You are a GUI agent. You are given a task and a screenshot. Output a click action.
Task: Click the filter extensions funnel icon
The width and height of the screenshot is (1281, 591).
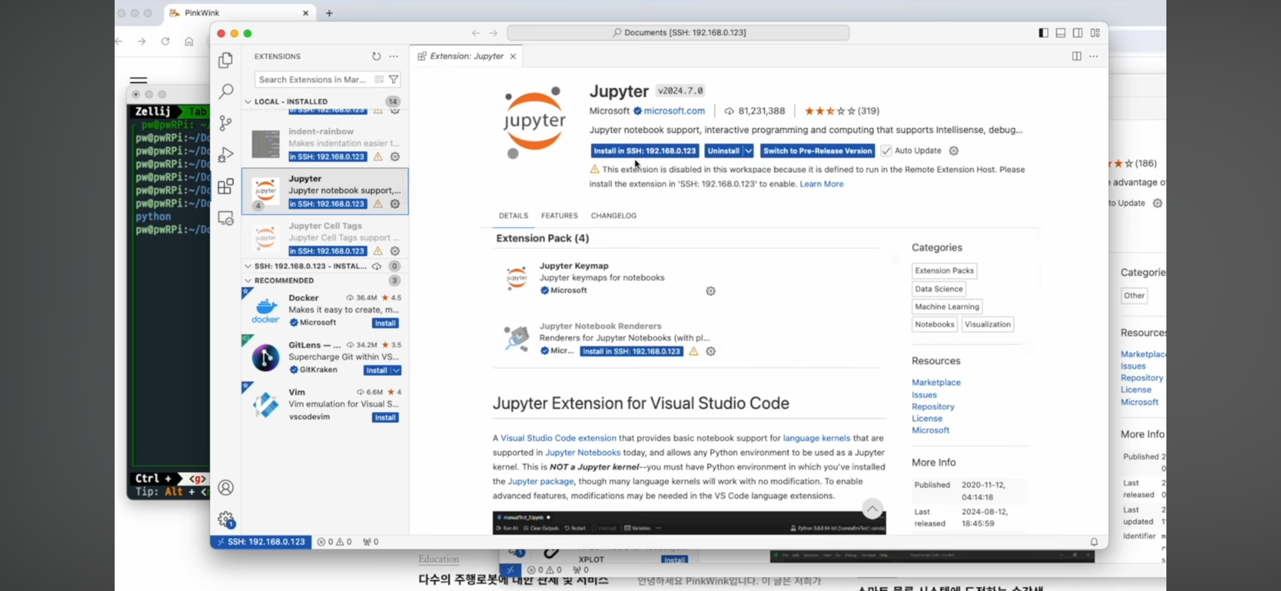tap(393, 79)
